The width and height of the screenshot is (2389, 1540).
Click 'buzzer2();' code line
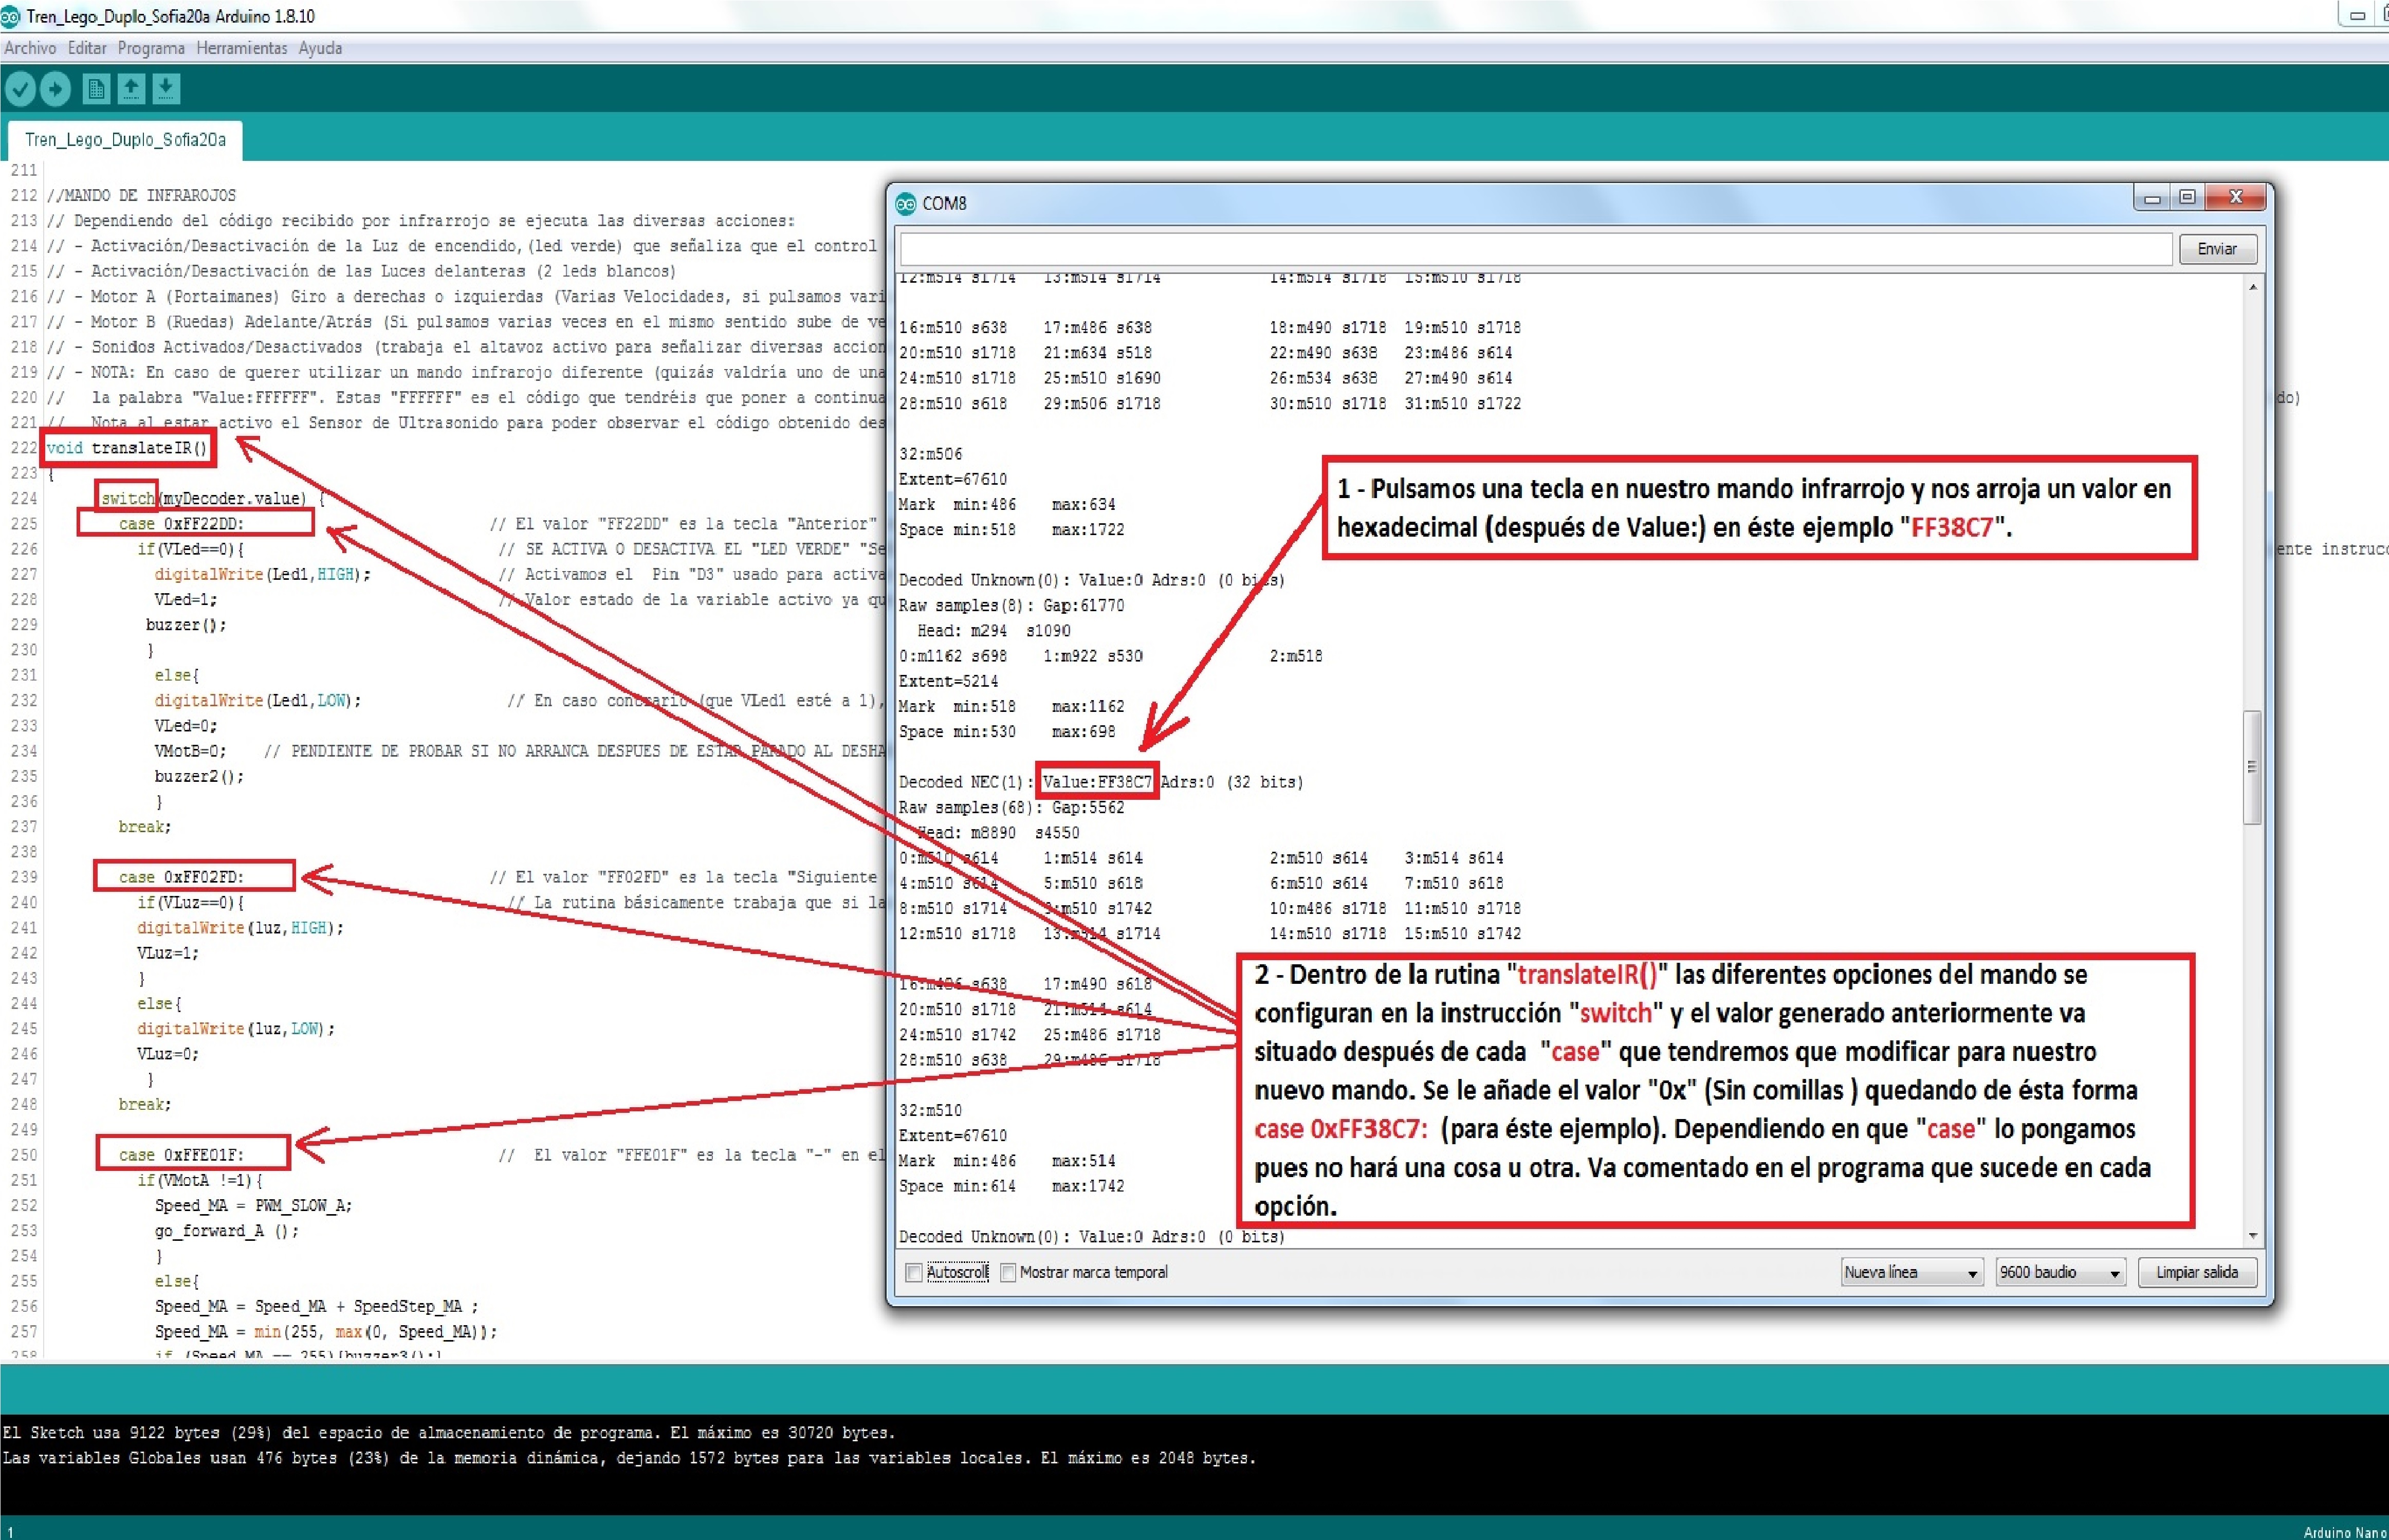[x=199, y=776]
